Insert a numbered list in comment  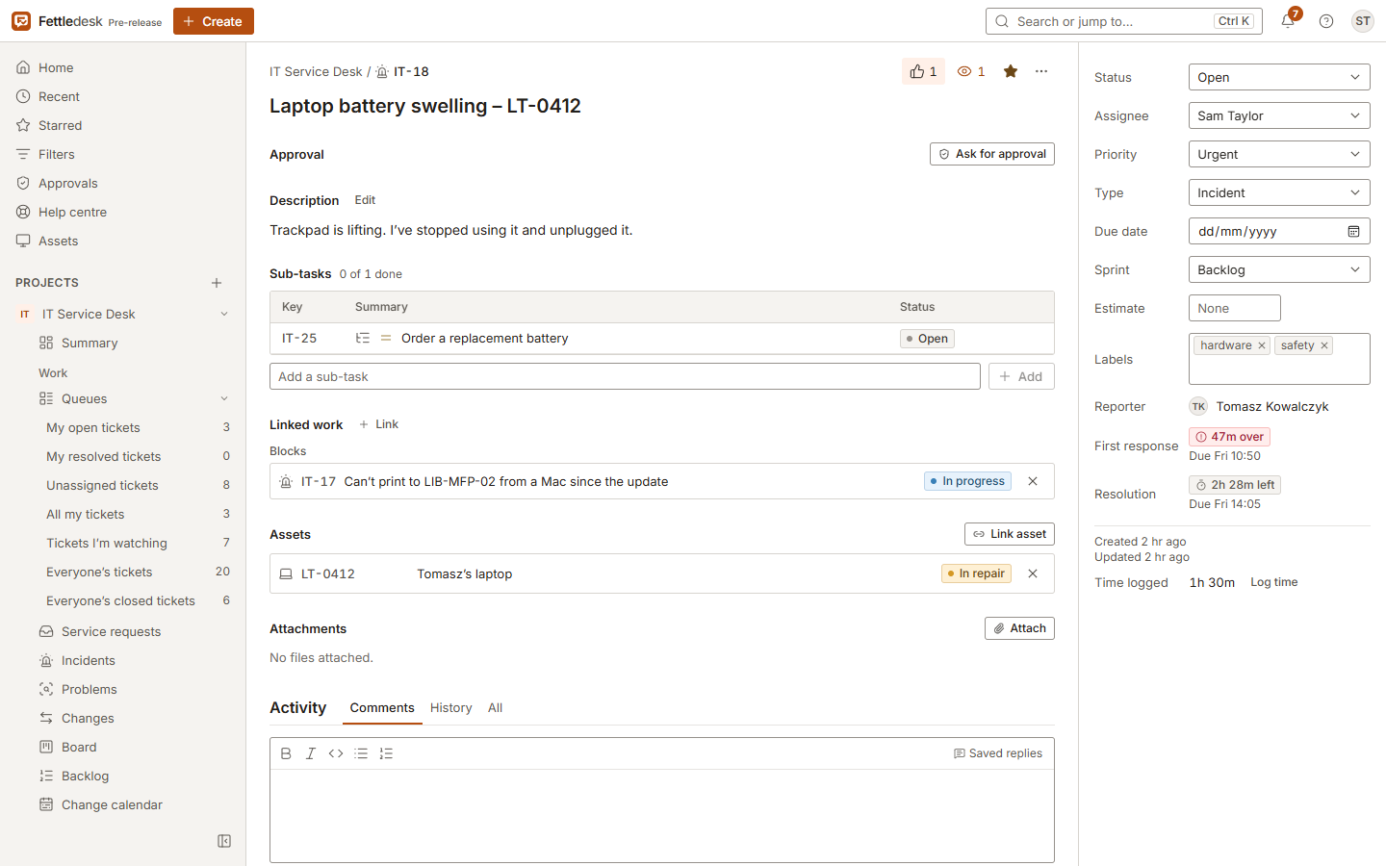click(x=386, y=753)
